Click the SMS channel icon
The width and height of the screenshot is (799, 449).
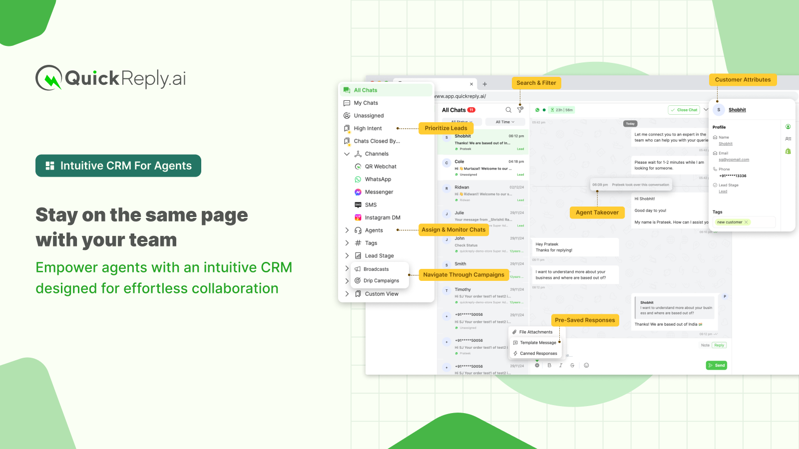[358, 205]
